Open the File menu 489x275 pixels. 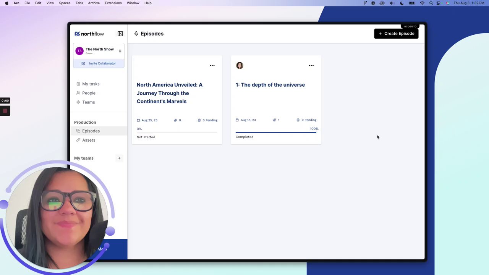(27, 3)
